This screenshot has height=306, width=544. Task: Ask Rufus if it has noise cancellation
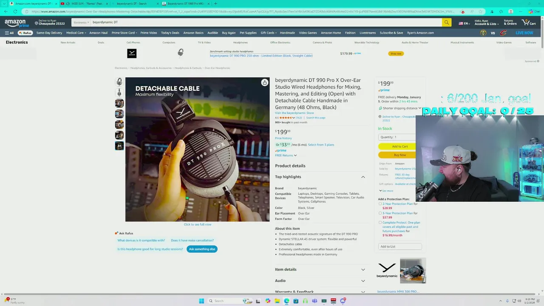click(x=192, y=240)
